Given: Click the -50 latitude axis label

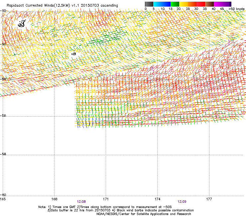Looking at the screenshot, I should pyautogui.click(x=3, y=11).
